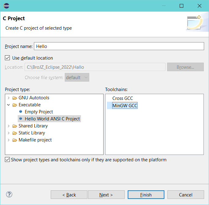The image size is (209, 205).
Task: Click inside the Project name field
Action: click(x=119, y=46)
